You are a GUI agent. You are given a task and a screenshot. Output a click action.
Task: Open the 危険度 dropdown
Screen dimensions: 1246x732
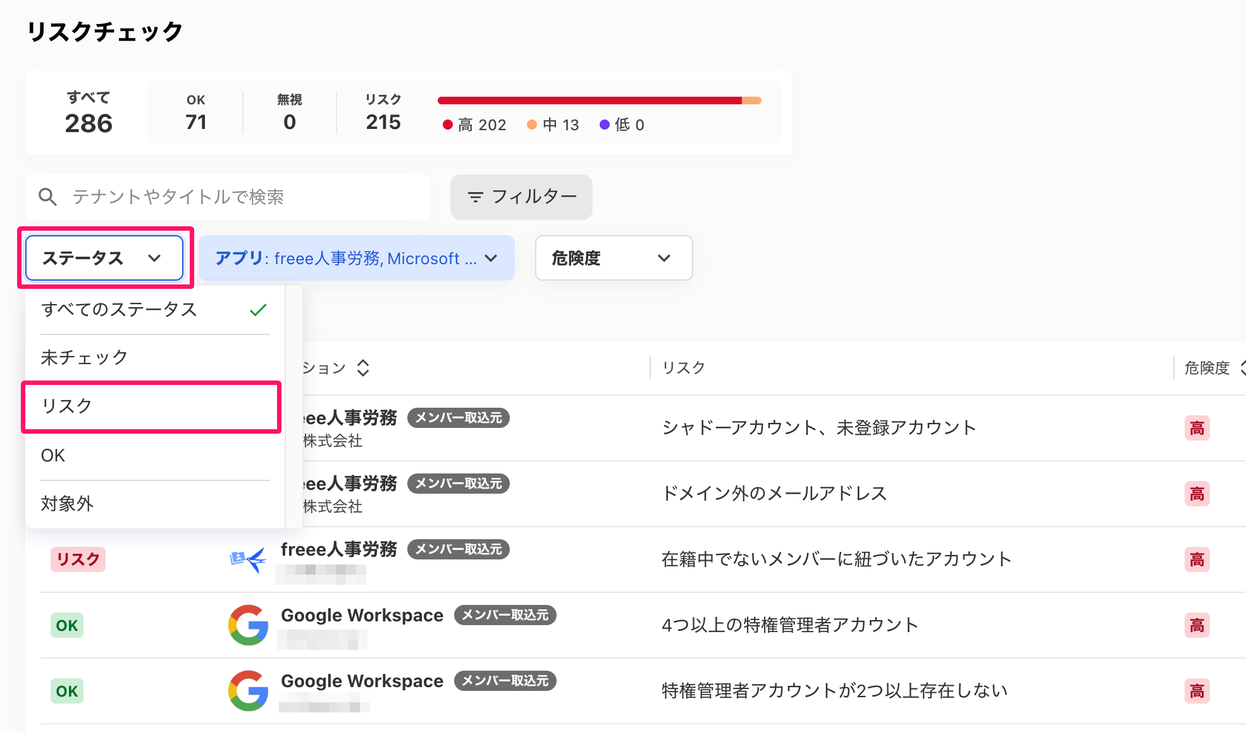pyautogui.click(x=614, y=258)
